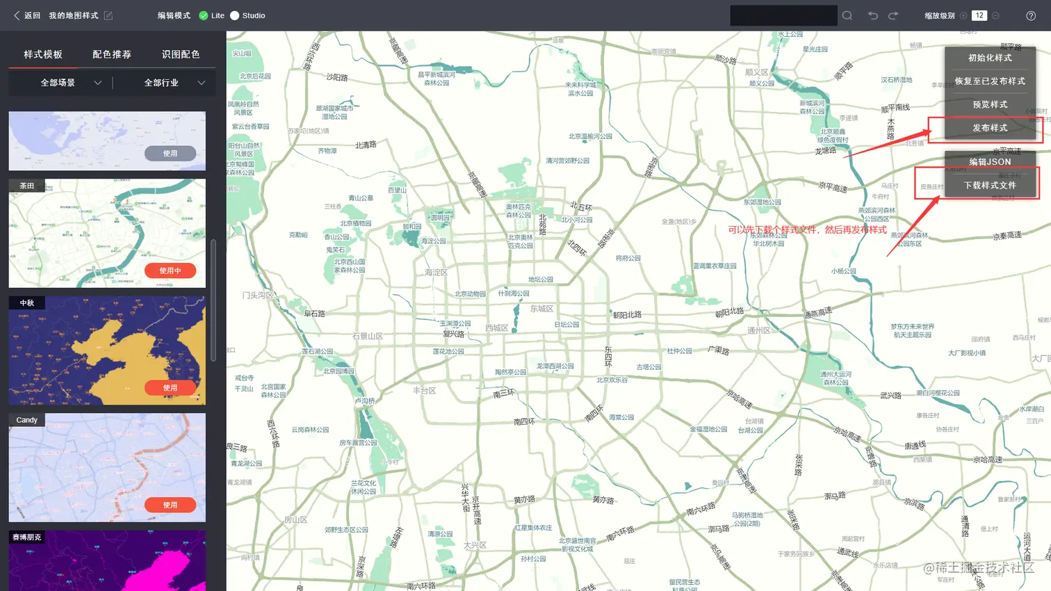Select the 赛博朋克 template thumbnail
Screen dimensions: 1051x591
coord(107,561)
